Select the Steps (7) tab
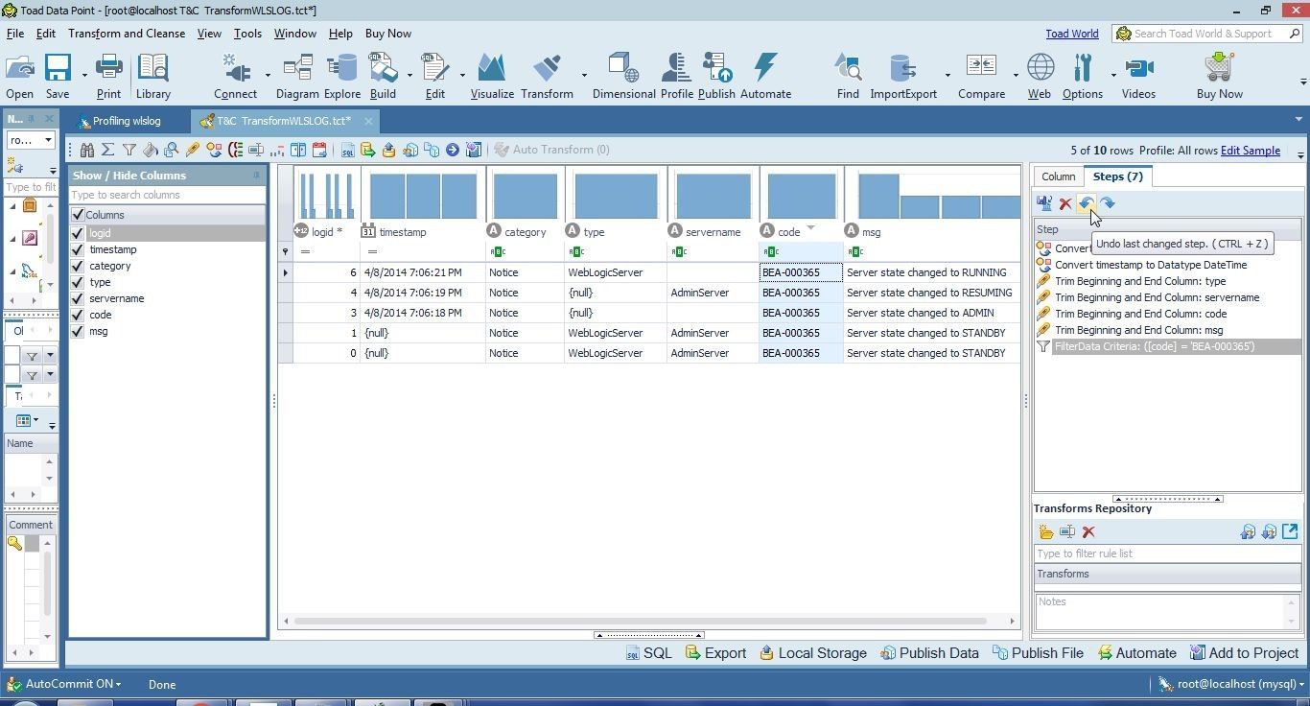 pos(1117,176)
